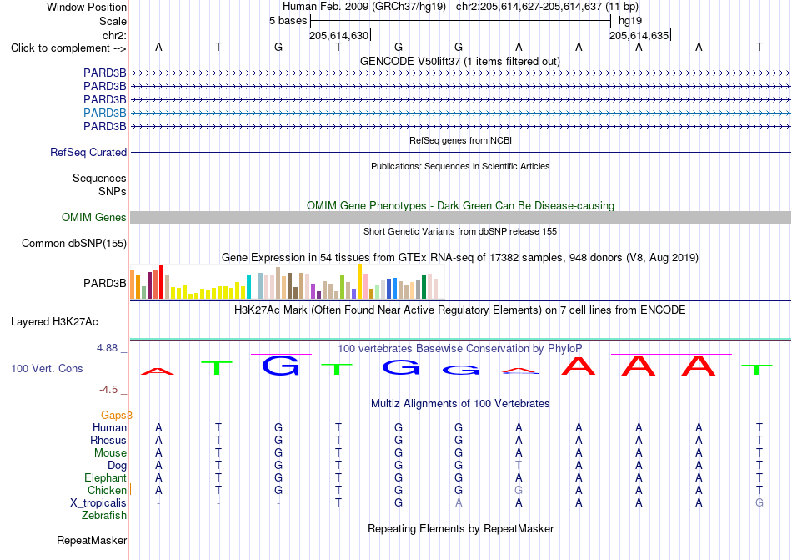Click OMIM Gene Phenotypes green title

pyautogui.click(x=460, y=205)
